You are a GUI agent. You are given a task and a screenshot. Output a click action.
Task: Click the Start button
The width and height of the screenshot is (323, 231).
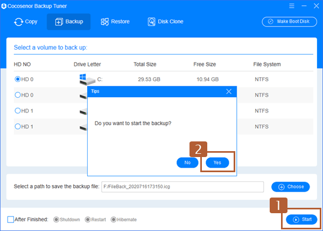[301, 220]
